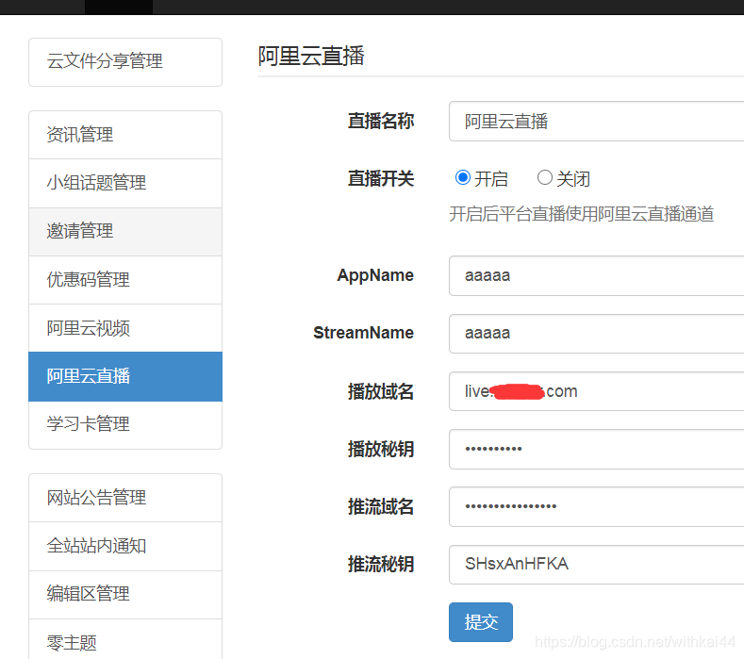744x659 pixels.
Task: Click the 推流秘钥 field label
Action: [381, 564]
